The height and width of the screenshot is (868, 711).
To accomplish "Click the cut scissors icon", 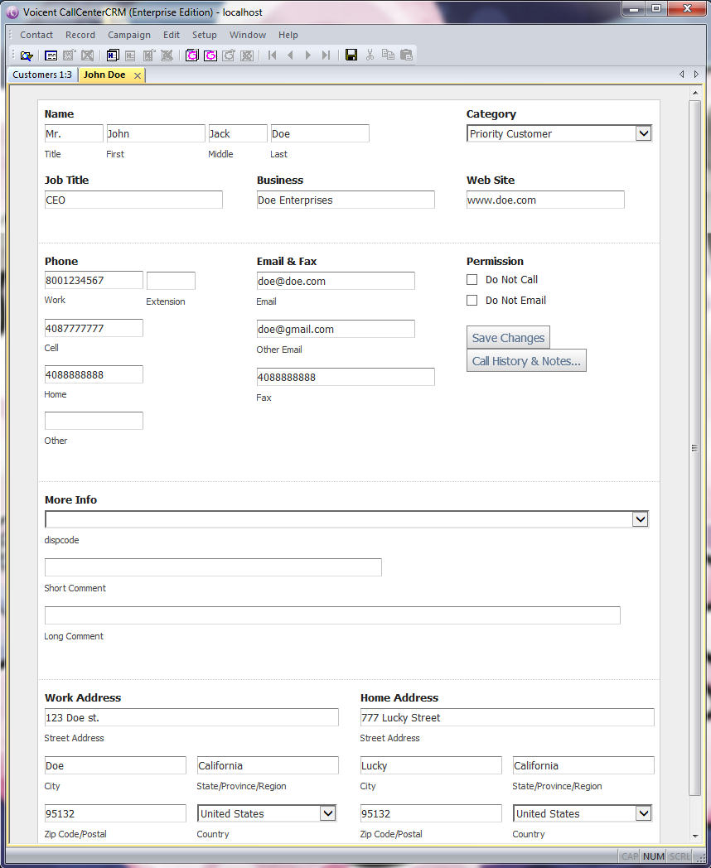I will pos(370,55).
